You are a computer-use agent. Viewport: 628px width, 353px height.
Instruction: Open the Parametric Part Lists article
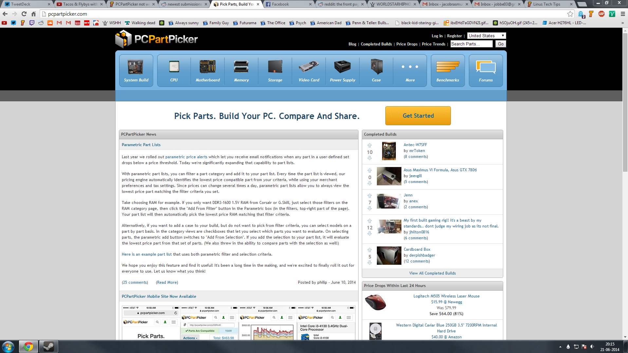[141, 145]
